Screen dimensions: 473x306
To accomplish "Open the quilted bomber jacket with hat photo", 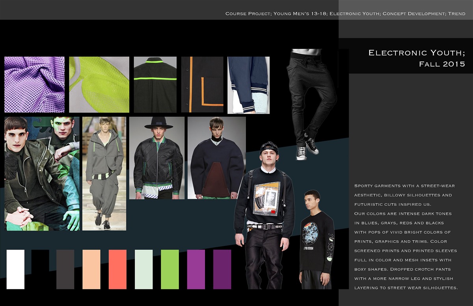I will [x=157, y=158].
